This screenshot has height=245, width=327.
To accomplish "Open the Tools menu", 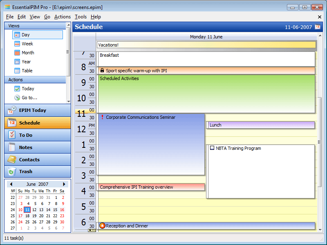I will pyautogui.click(x=81, y=17).
